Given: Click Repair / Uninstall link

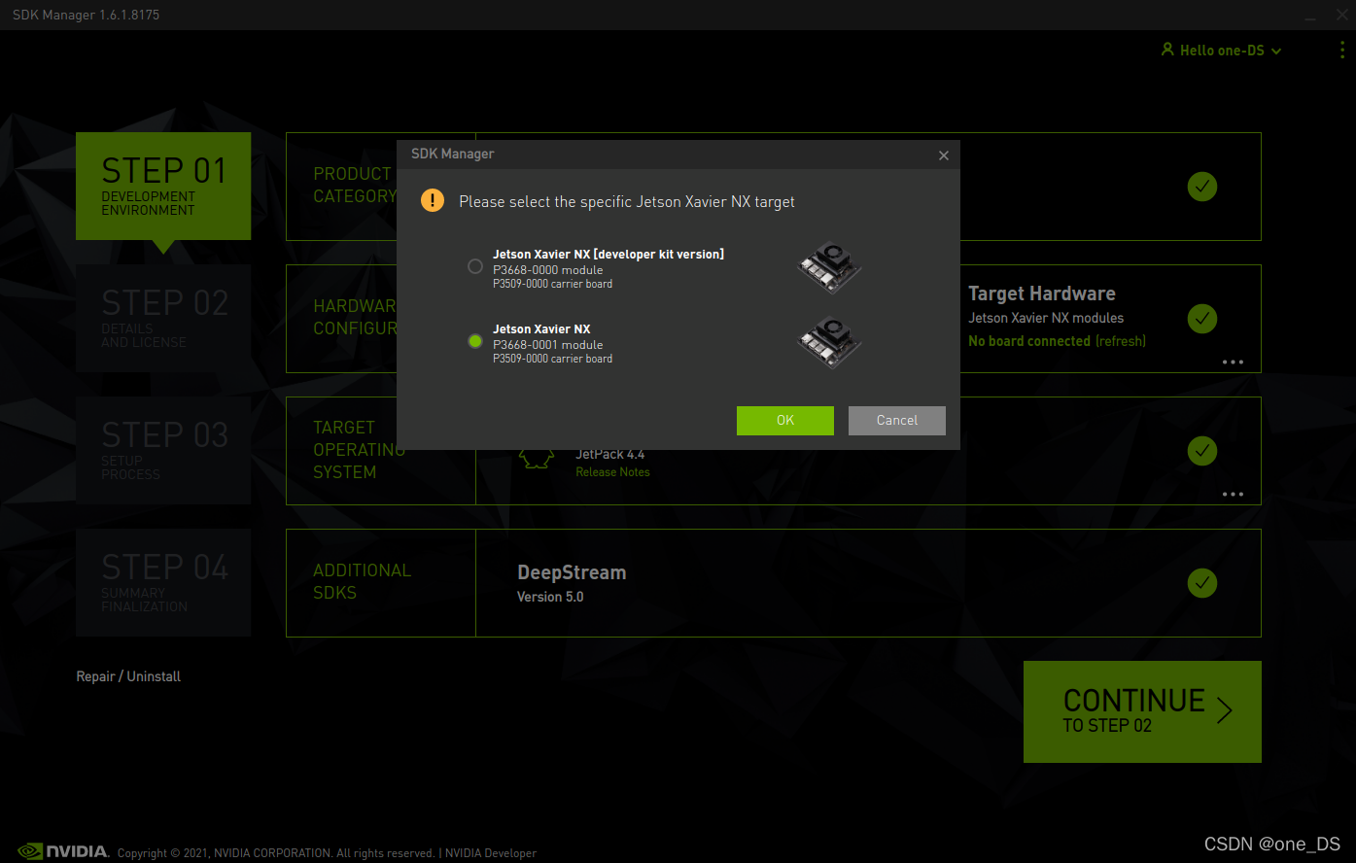Looking at the screenshot, I should click(128, 676).
